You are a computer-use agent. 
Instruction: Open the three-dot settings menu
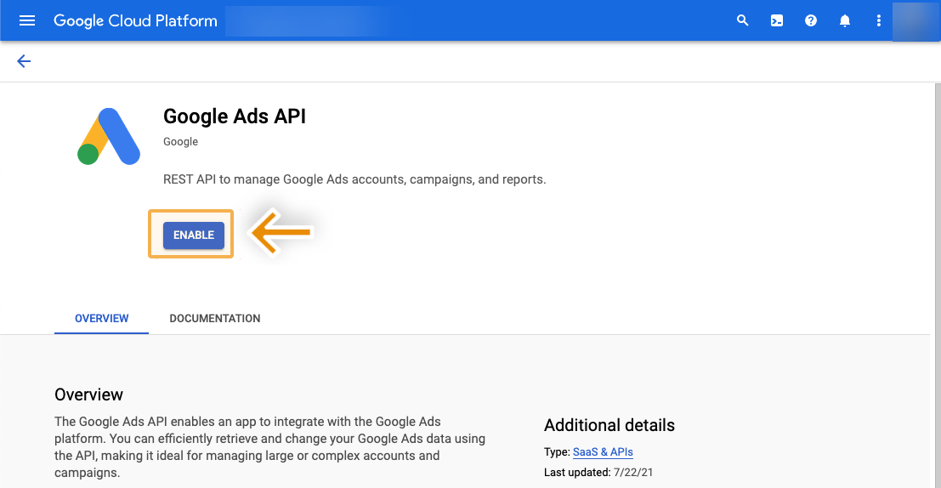pos(879,20)
